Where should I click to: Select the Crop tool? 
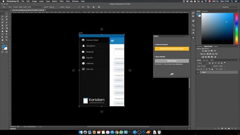pos(2,19)
